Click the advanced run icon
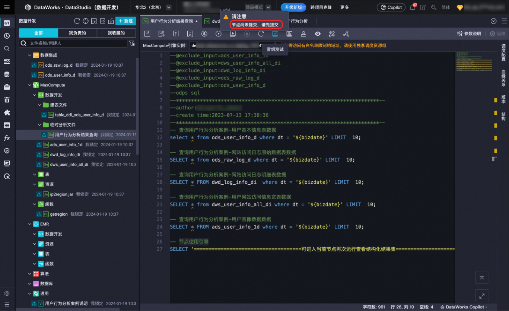The width and height of the screenshot is (509, 311). tap(233, 34)
